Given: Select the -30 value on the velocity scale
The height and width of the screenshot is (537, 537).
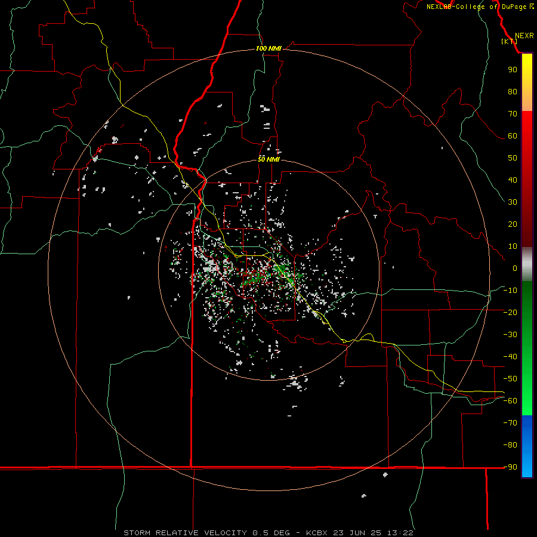Looking at the screenshot, I should coord(510,335).
